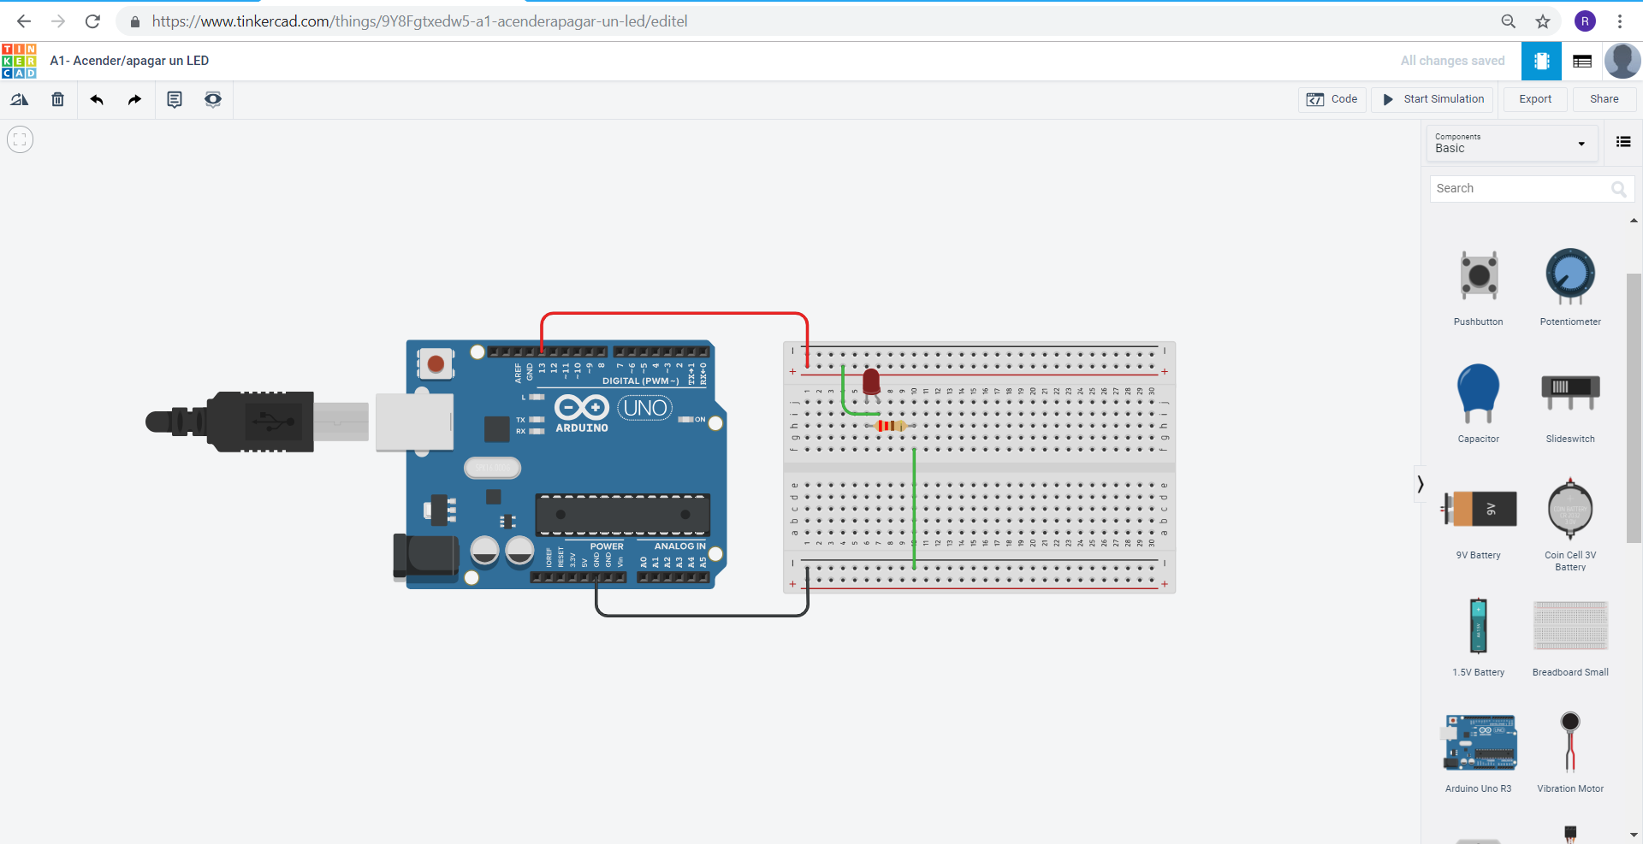The width and height of the screenshot is (1643, 844).
Task: Undo the last action
Action: point(97,99)
